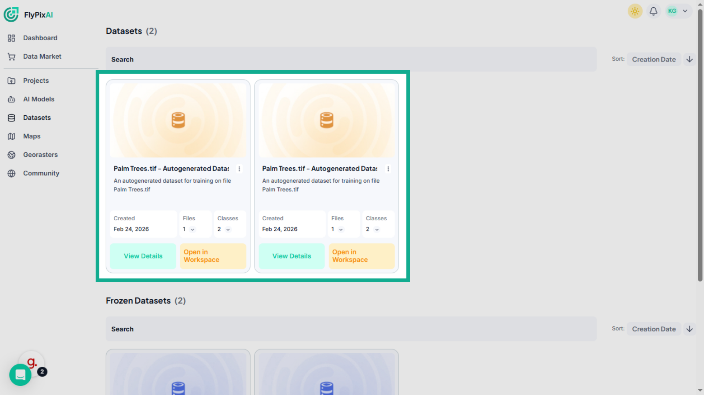This screenshot has width=704, height=395.
Task: Click the Datasets database icon in sidebar
Action: pos(11,118)
